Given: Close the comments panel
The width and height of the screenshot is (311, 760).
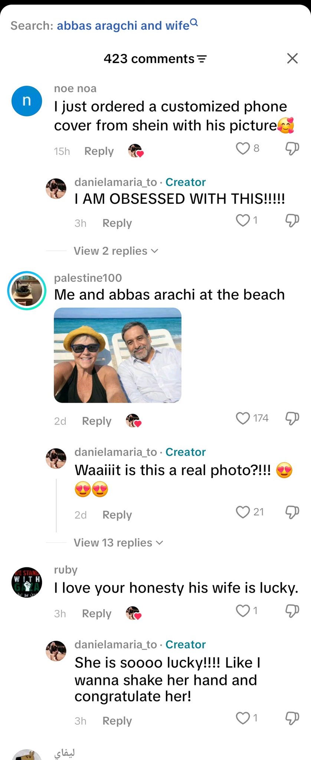Looking at the screenshot, I should point(292,58).
